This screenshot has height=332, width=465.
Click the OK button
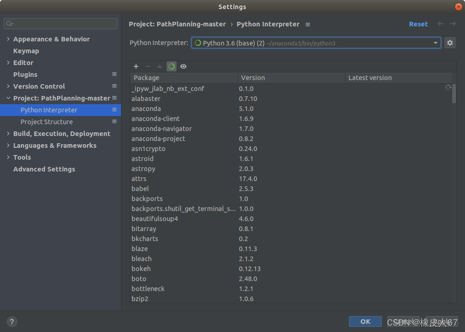(x=365, y=322)
